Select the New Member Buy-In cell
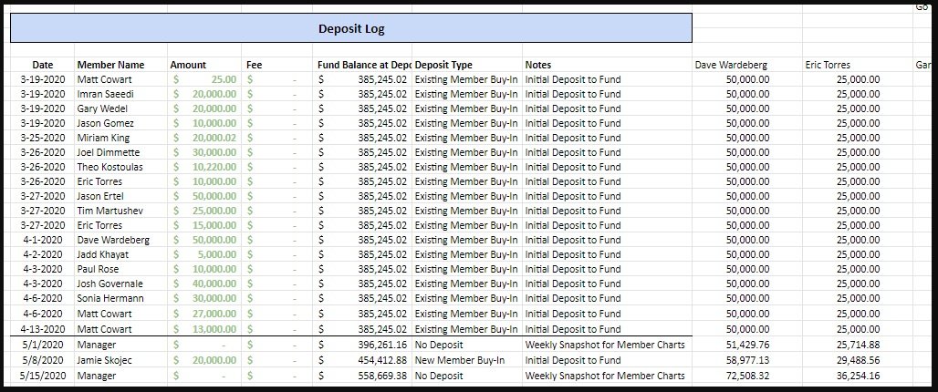The height and width of the screenshot is (392, 938). (467, 360)
